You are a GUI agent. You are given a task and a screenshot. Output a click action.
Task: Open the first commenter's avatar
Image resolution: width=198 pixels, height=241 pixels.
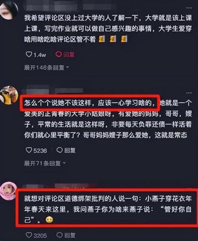click(x=9, y=10)
